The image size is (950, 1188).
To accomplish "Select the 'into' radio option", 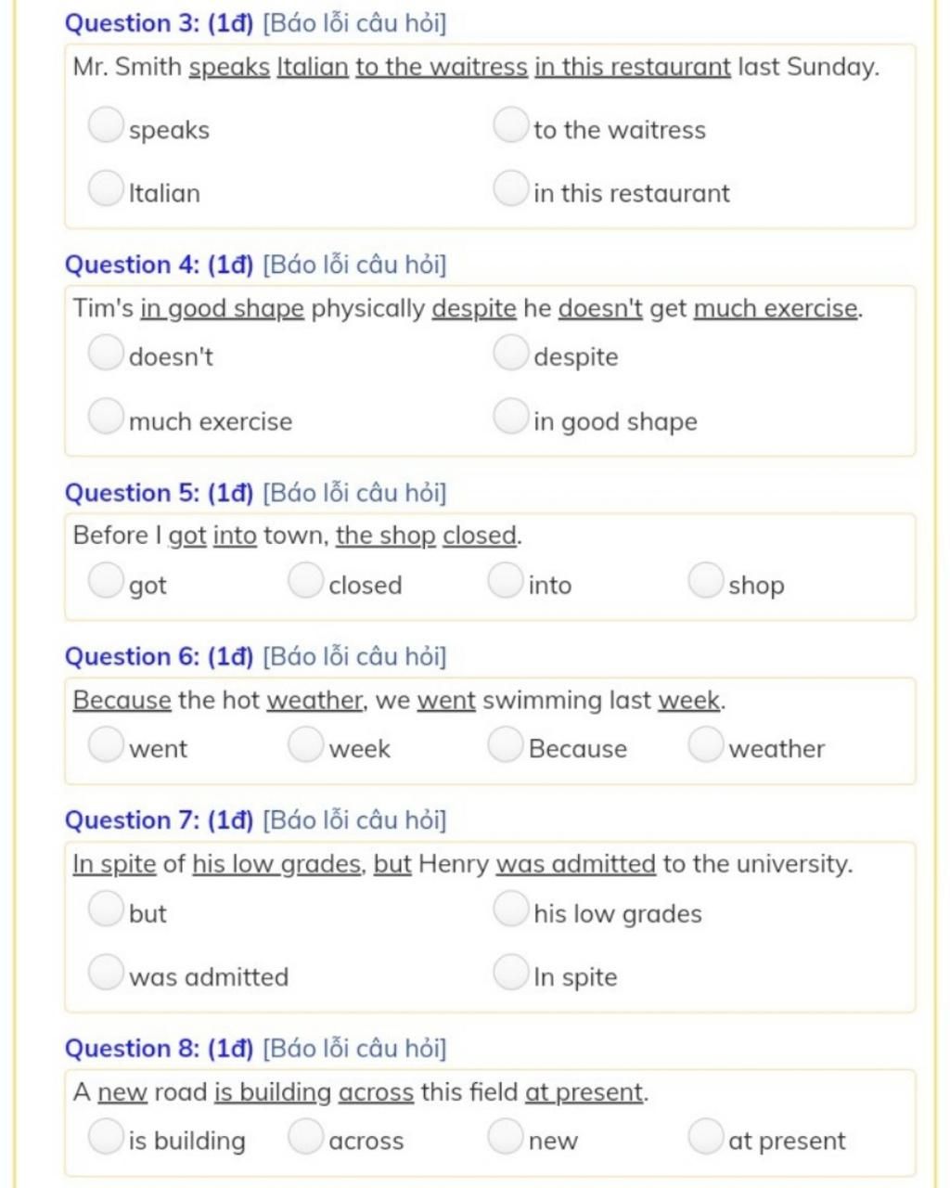I will 506,580.
